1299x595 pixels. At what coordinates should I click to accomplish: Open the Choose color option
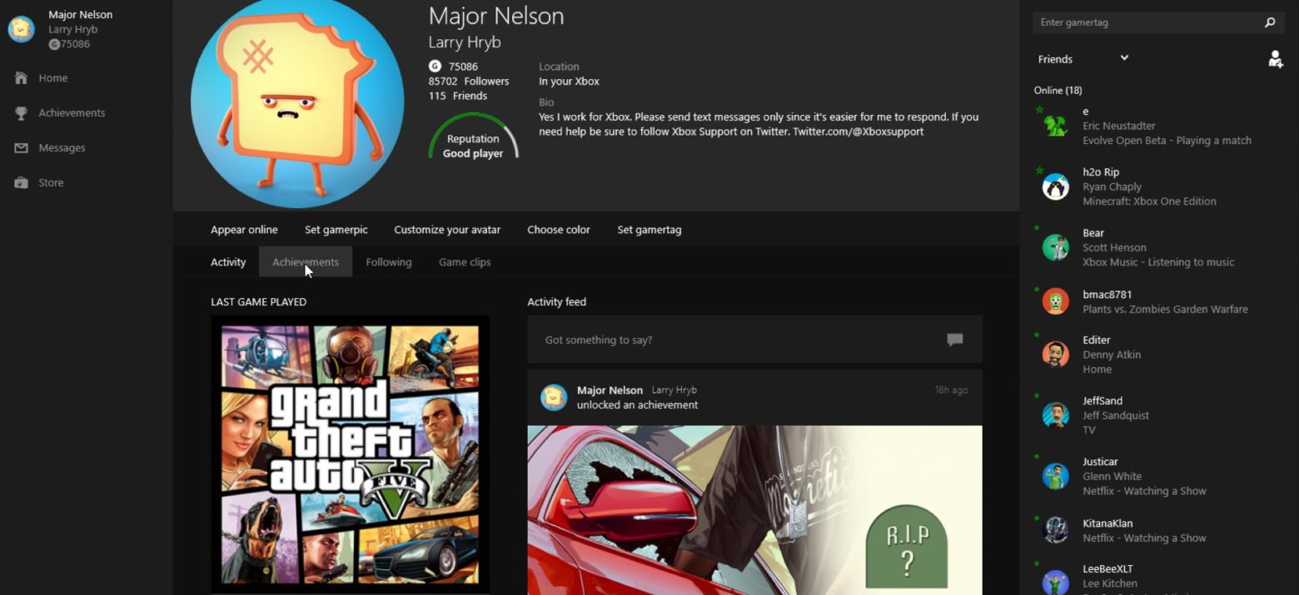[558, 230]
